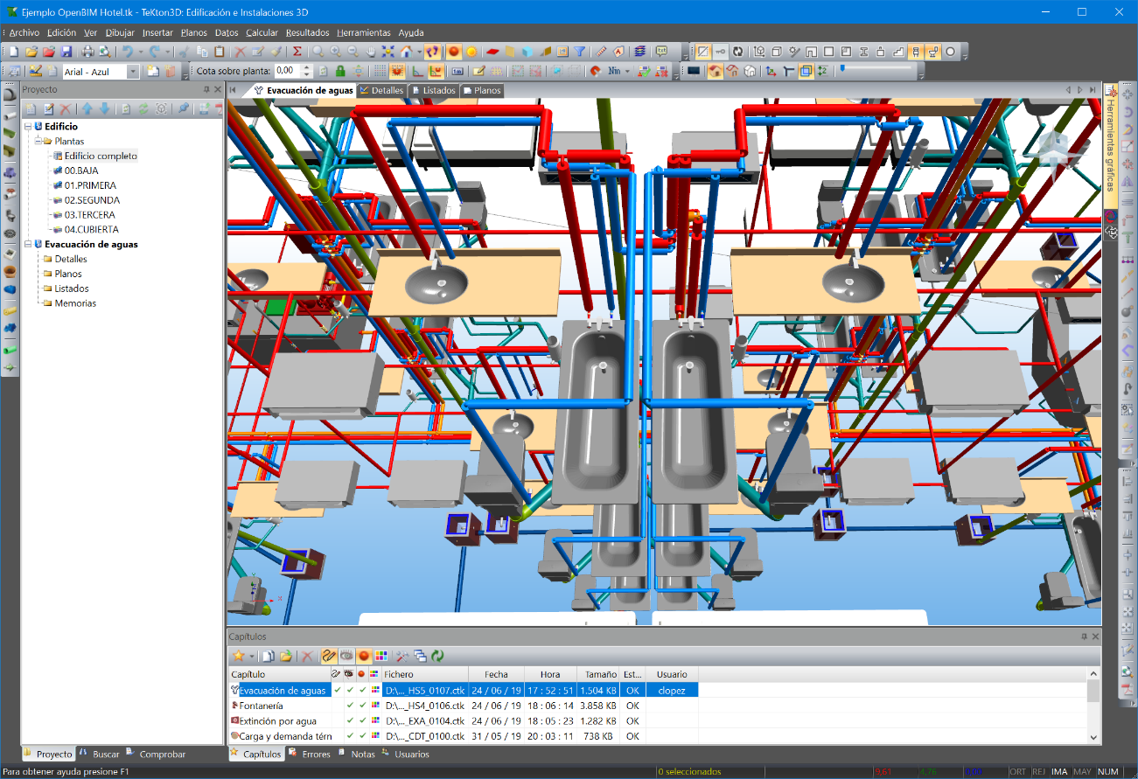Screen dimensions: 1138x779
Task: Open the Herramientas menu
Action: click(363, 32)
